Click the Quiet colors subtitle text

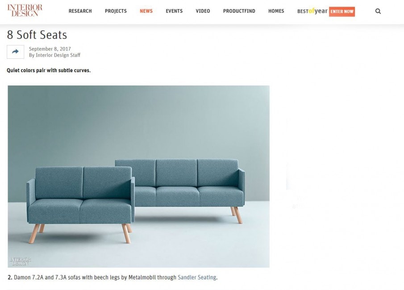(x=49, y=70)
